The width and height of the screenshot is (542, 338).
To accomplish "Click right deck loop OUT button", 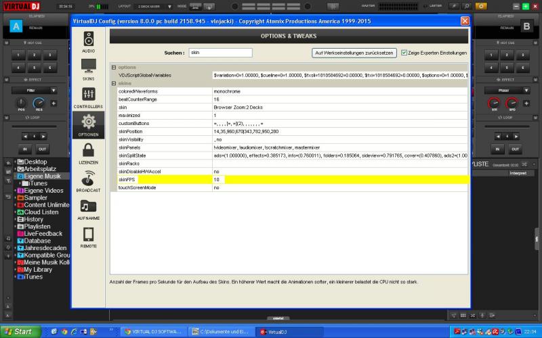I will point(515,149).
